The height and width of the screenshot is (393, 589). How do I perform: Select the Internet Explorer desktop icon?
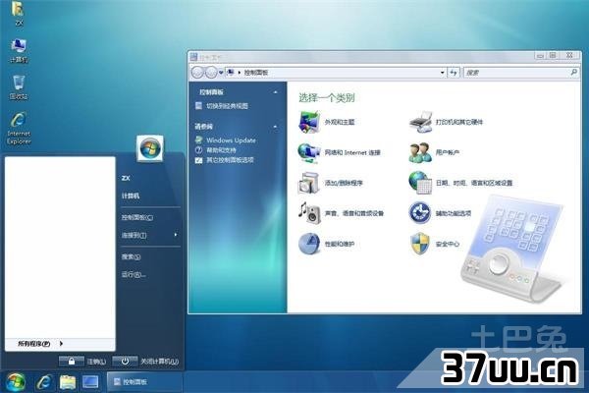pos(19,128)
